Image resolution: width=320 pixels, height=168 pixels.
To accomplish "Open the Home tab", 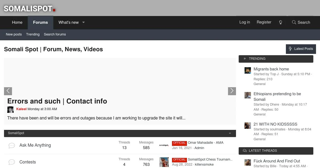I will click(17, 22).
